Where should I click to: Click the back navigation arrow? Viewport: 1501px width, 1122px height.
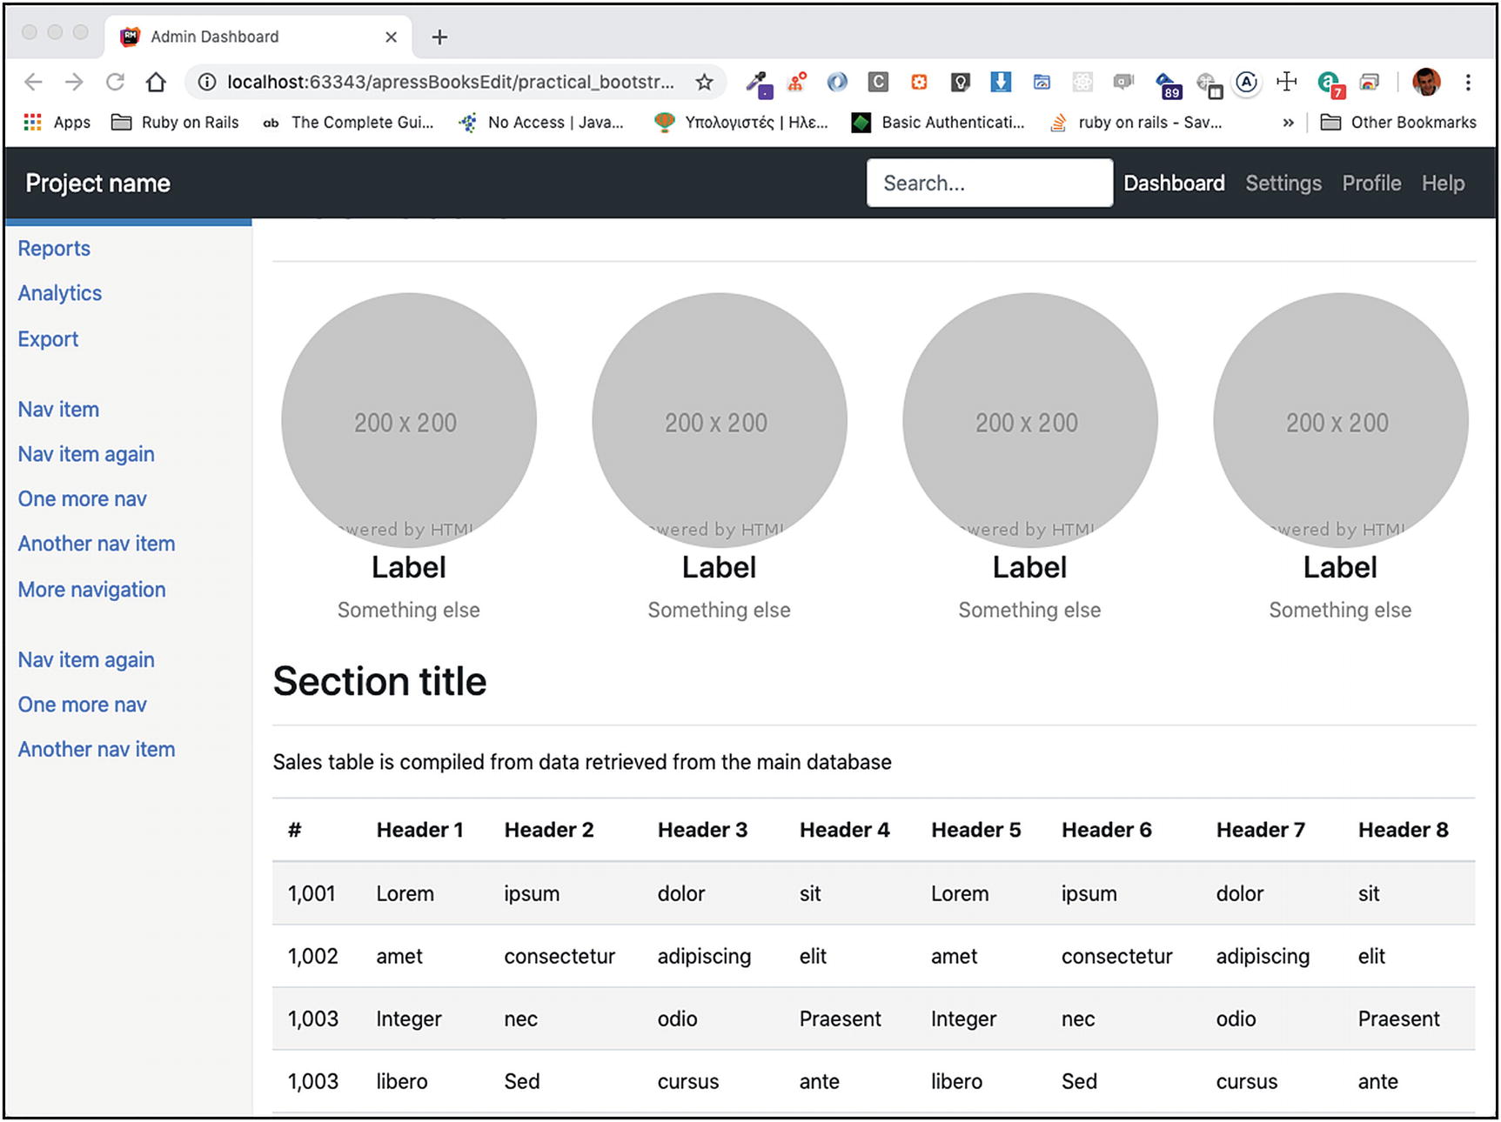(33, 82)
